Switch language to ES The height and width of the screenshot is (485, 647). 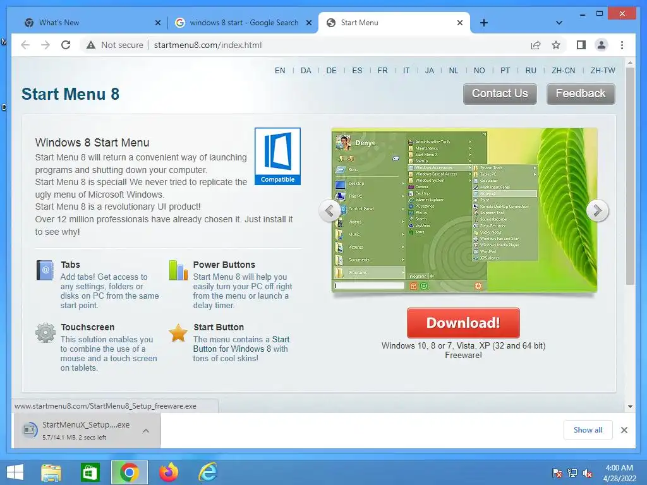357,71
